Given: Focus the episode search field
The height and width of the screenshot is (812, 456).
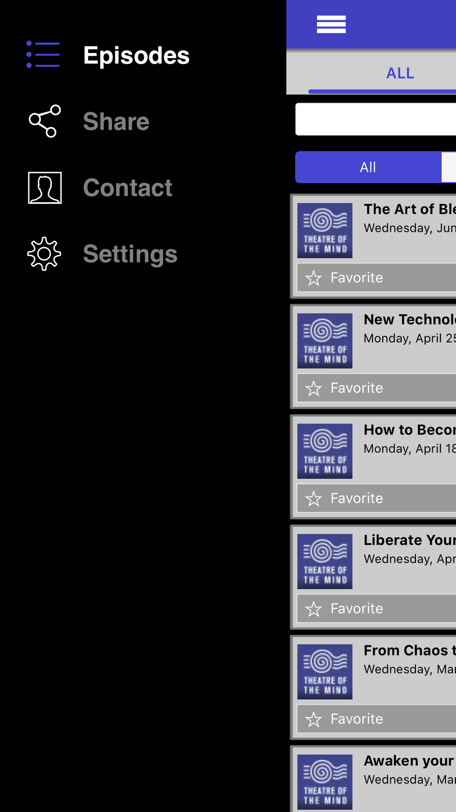Looking at the screenshot, I should point(376,119).
